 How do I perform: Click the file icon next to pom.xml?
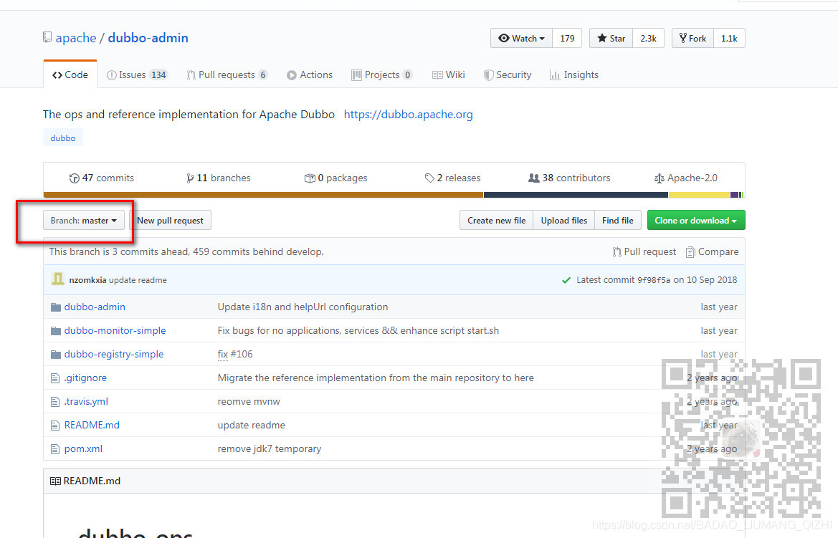coord(55,448)
